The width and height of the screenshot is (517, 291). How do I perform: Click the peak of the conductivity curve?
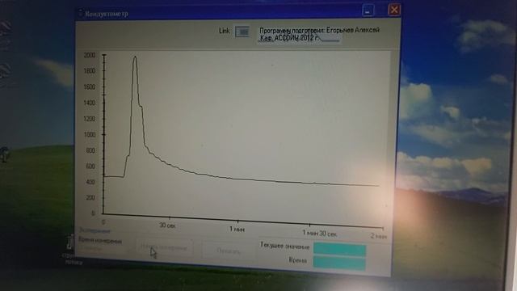click(135, 57)
